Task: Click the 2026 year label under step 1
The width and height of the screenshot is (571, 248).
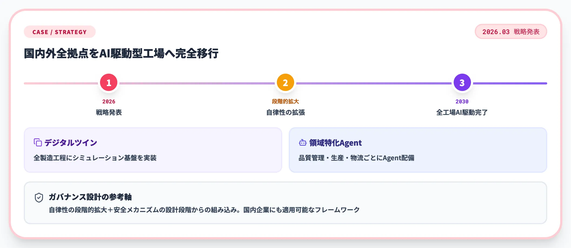Action: tap(109, 102)
